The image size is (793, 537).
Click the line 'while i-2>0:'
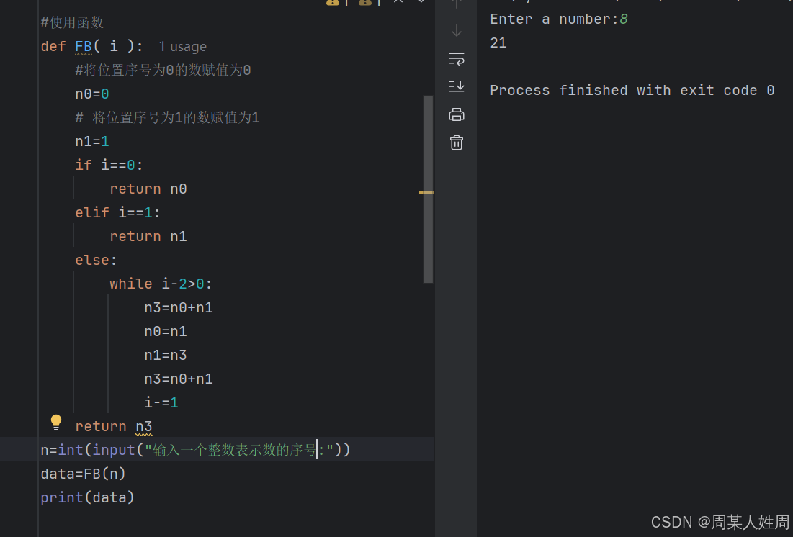click(161, 284)
